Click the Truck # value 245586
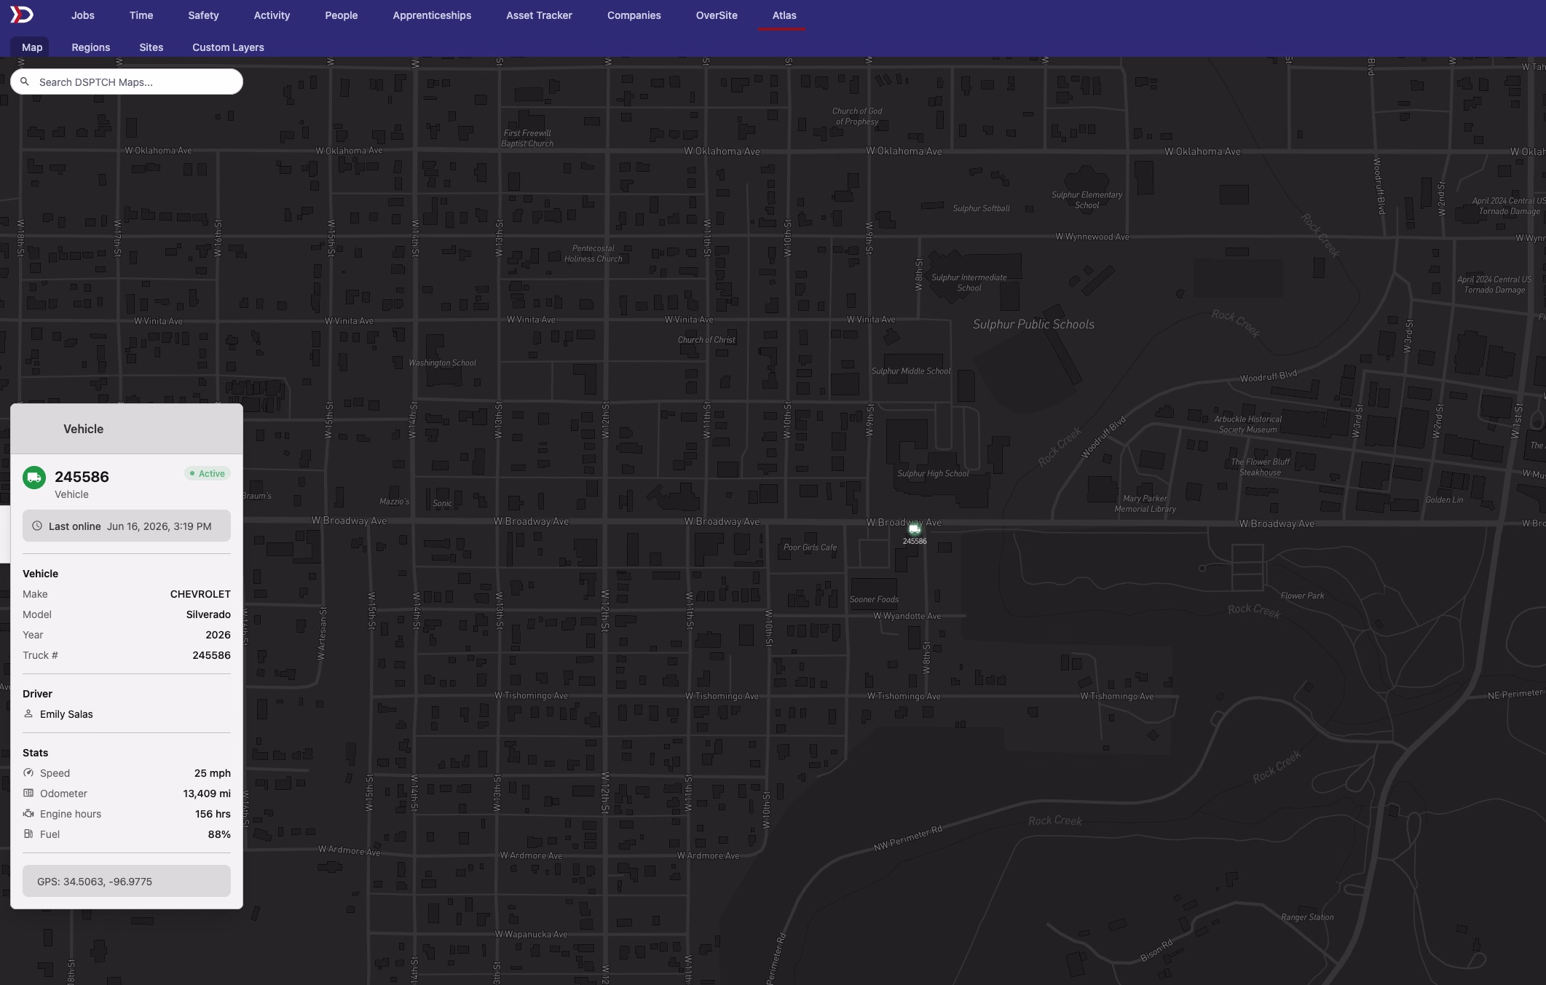The height and width of the screenshot is (985, 1546). (211, 655)
